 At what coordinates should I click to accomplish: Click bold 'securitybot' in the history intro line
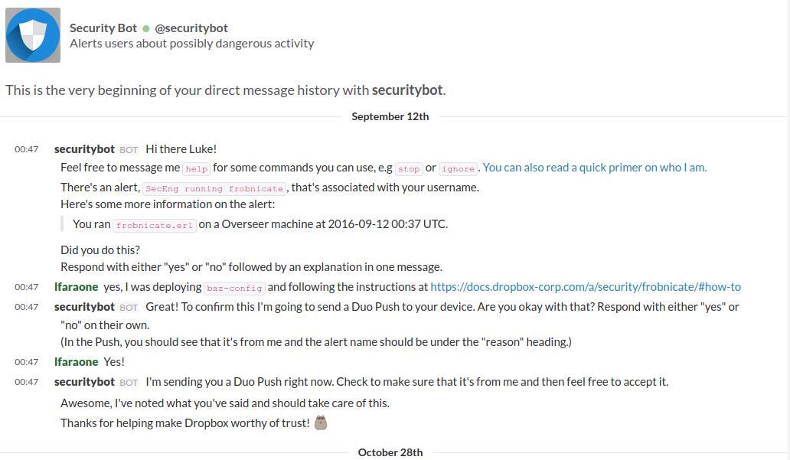[406, 90]
